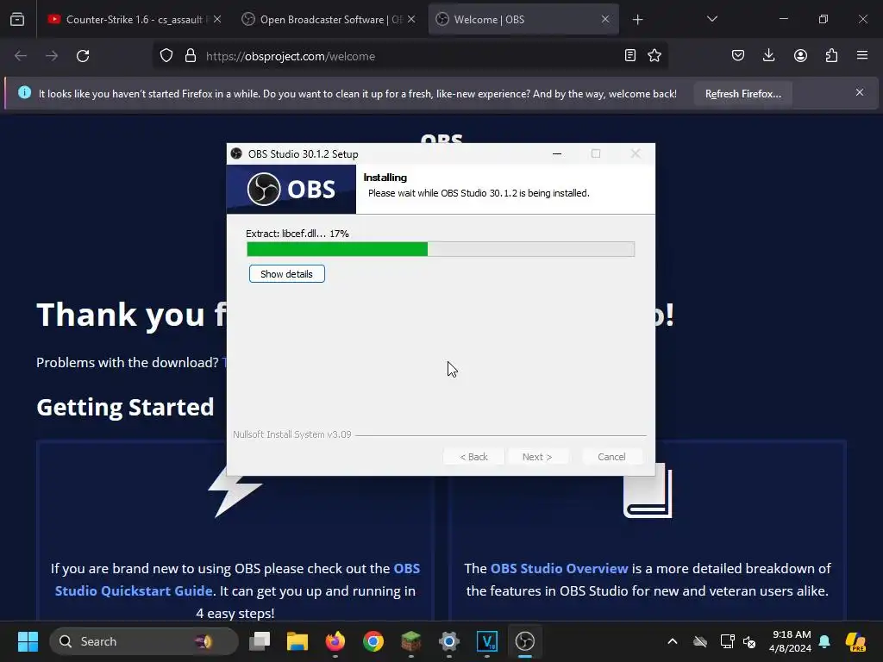Open Firefox application hamburger menu

(862, 55)
